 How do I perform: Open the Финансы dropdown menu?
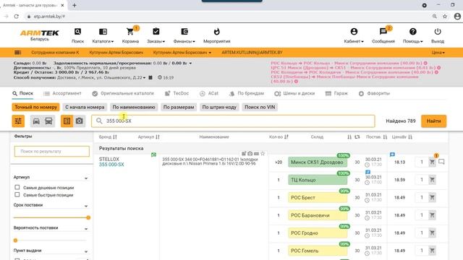tap(184, 35)
